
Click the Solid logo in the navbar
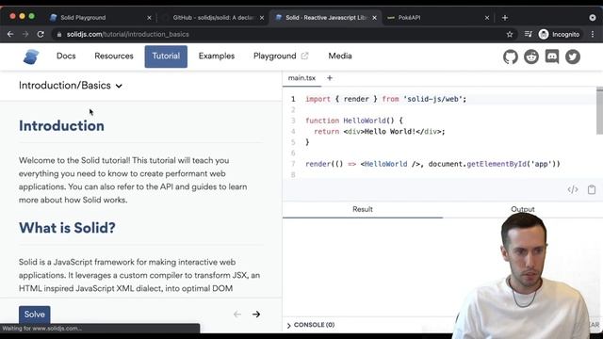pyautogui.click(x=31, y=56)
